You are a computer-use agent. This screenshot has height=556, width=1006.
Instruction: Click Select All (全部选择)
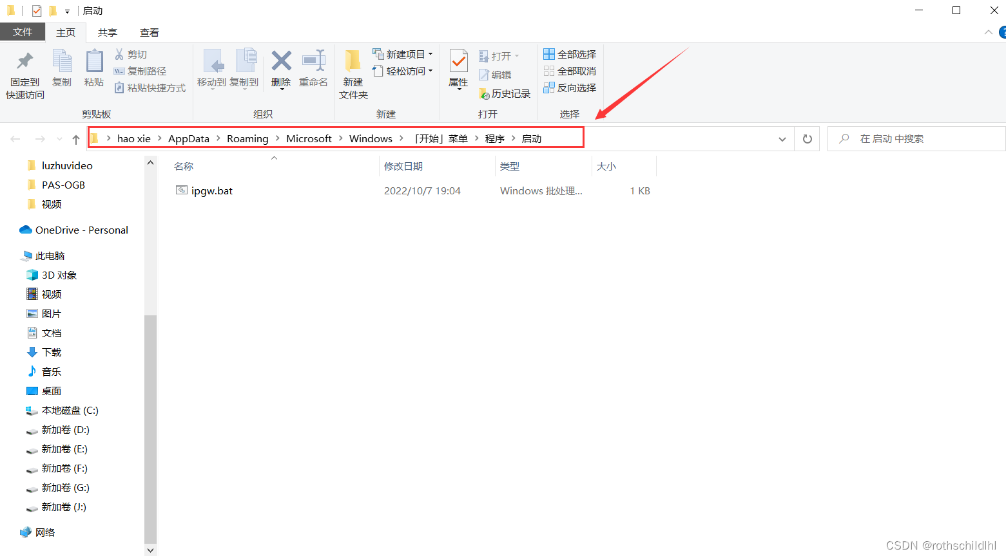coord(570,55)
